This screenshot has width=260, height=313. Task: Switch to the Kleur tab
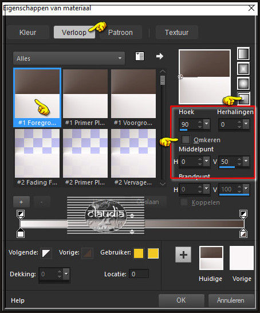[x=27, y=32]
